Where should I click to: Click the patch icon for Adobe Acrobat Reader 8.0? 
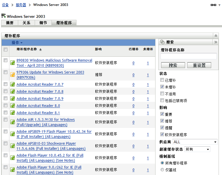tap(13, 106)
